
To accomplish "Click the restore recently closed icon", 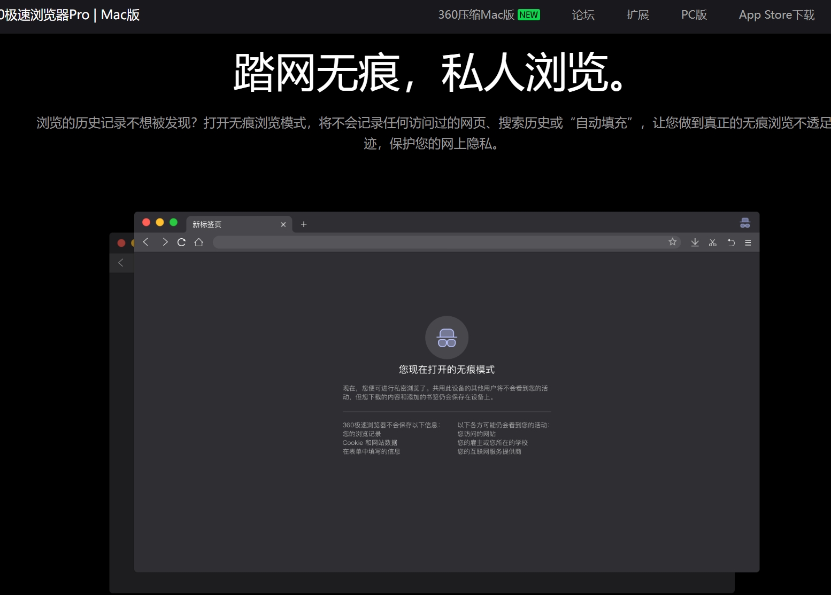I will point(730,242).
